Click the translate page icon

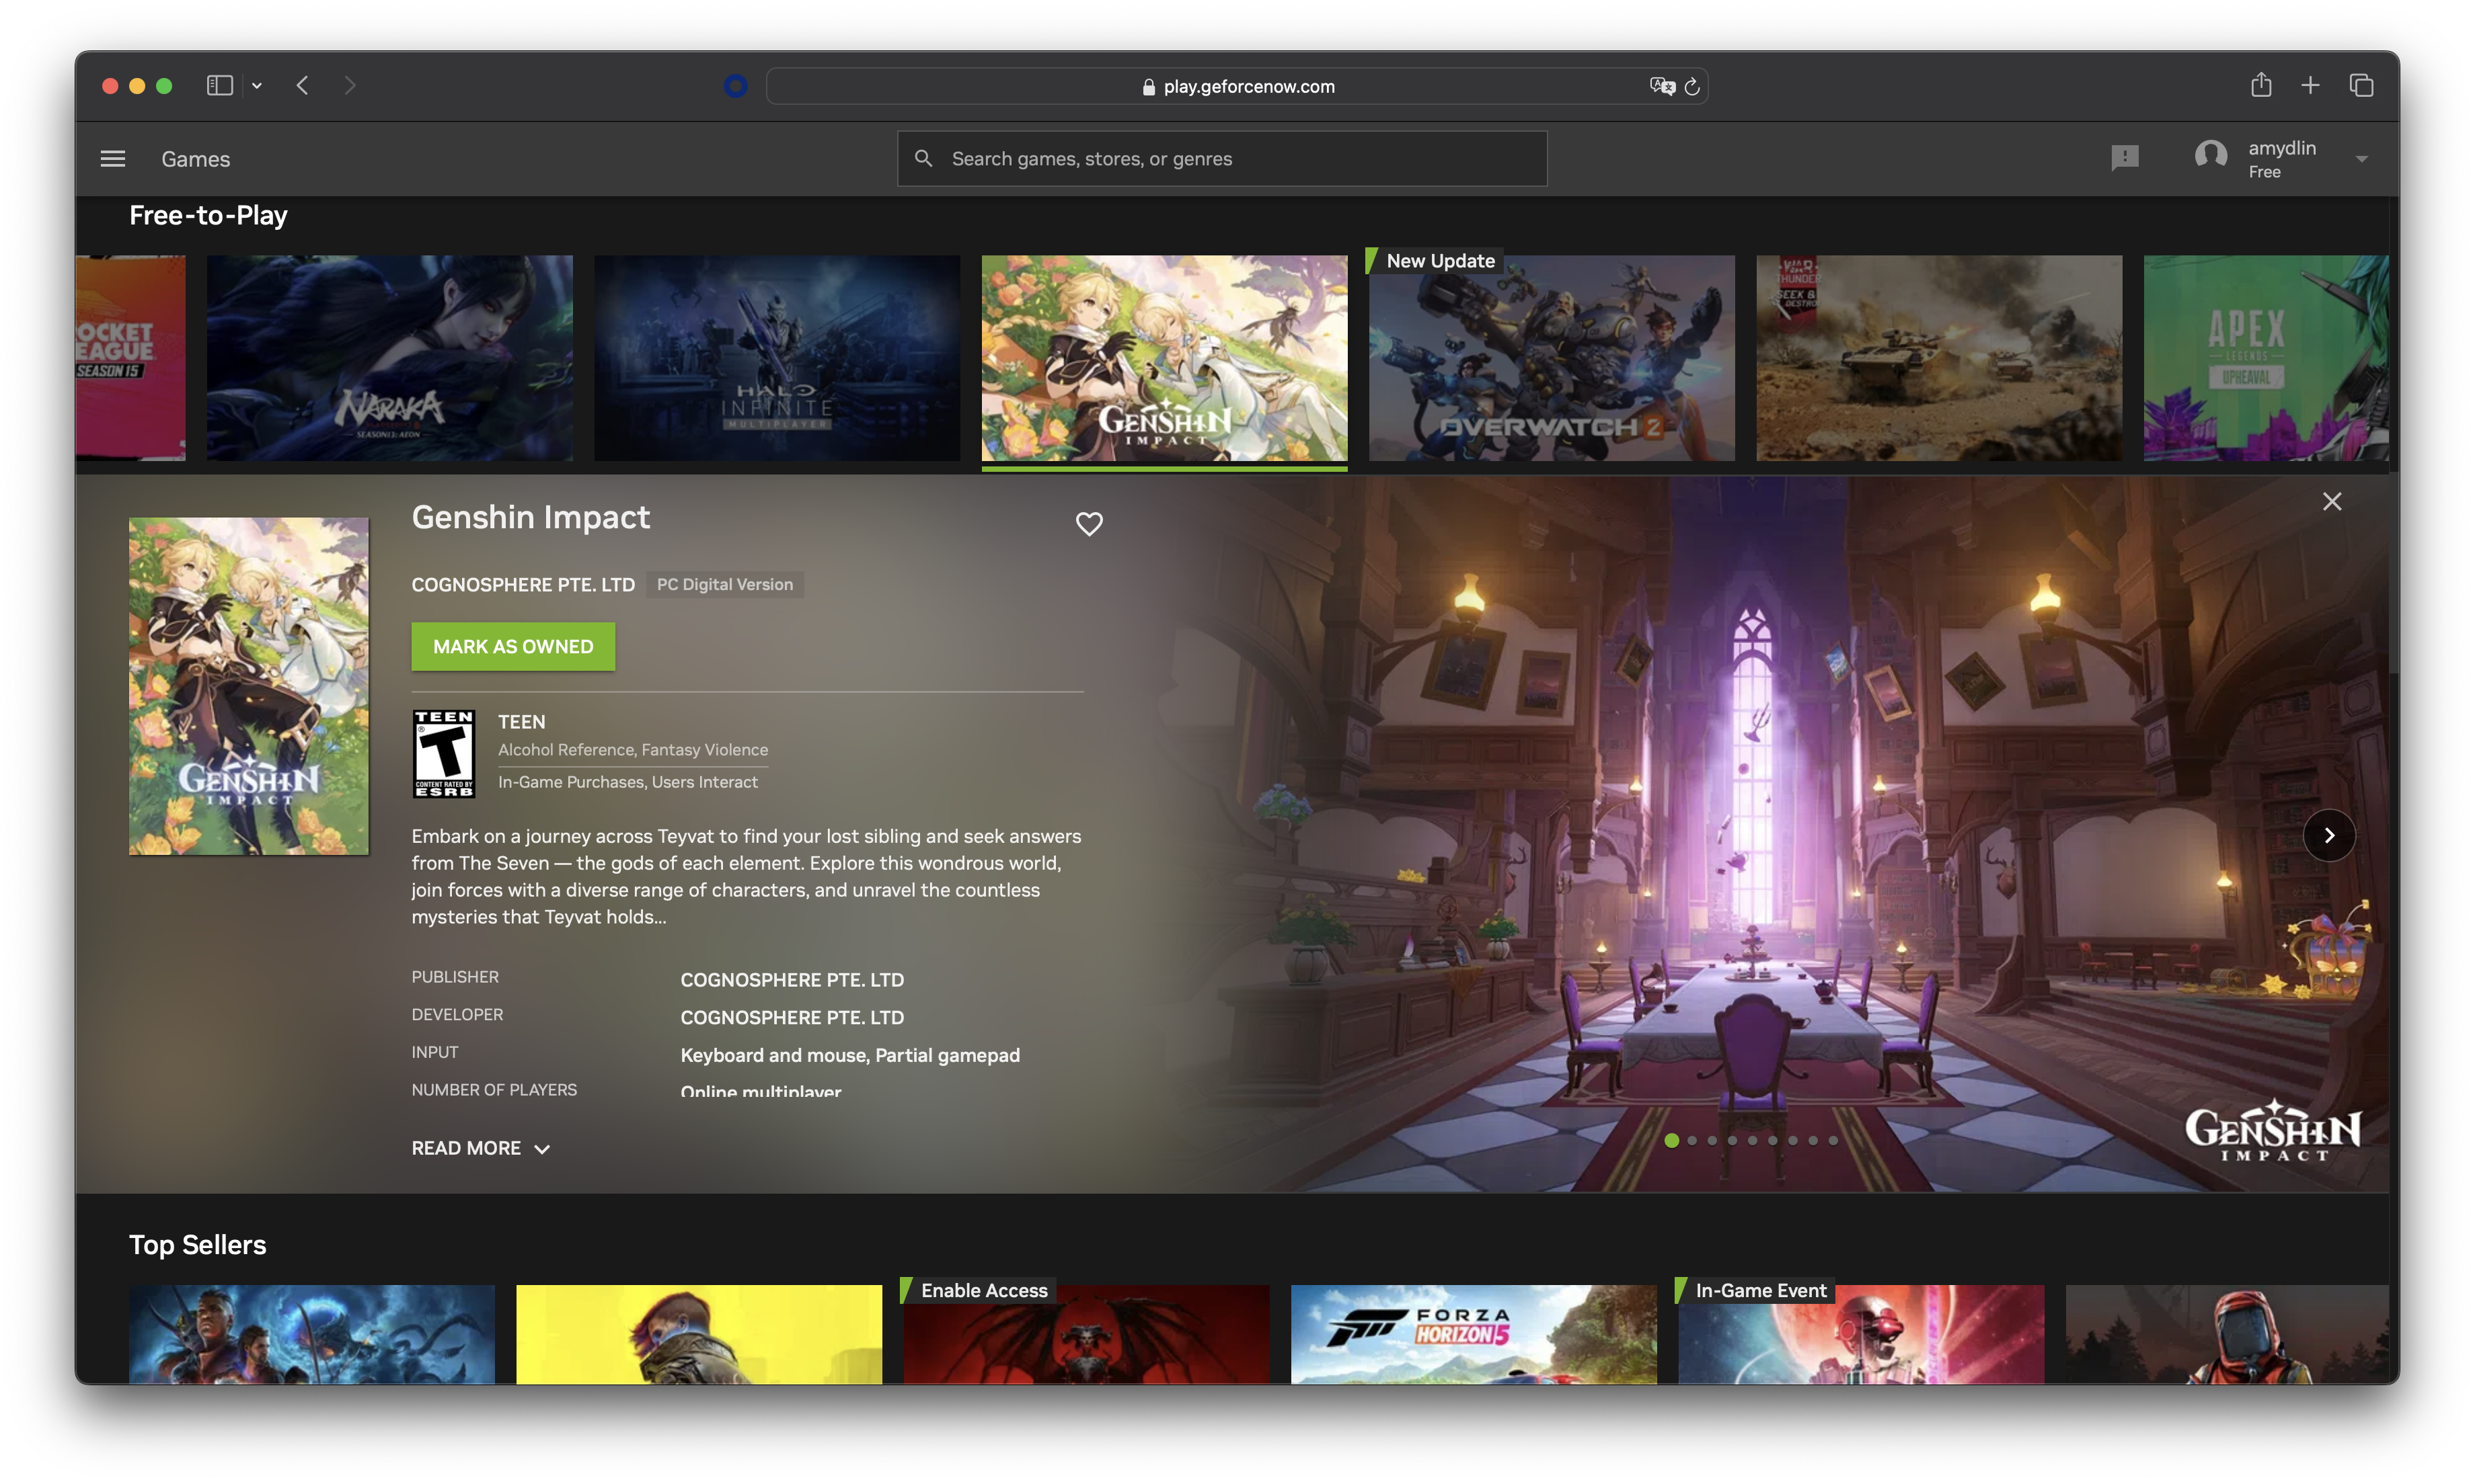[x=1662, y=86]
